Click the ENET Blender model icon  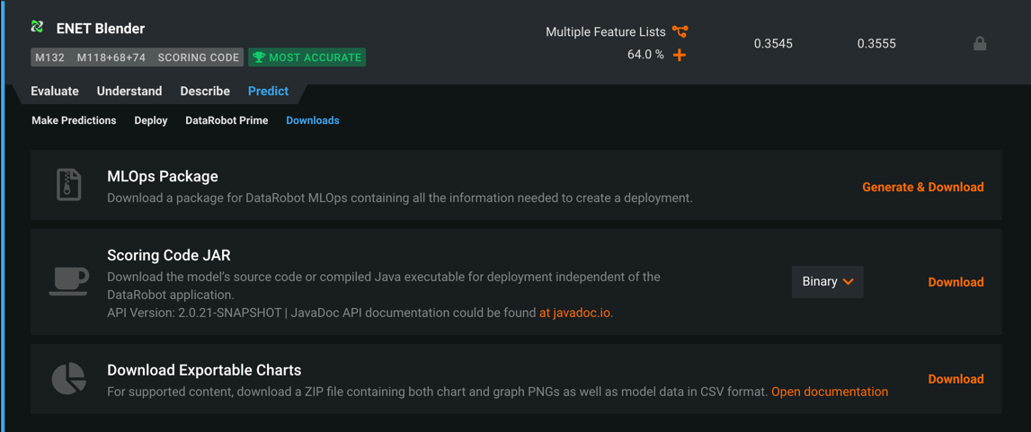[x=38, y=28]
